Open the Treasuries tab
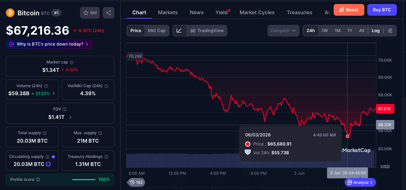Screen dimensions: 406x190 [300, 12]
